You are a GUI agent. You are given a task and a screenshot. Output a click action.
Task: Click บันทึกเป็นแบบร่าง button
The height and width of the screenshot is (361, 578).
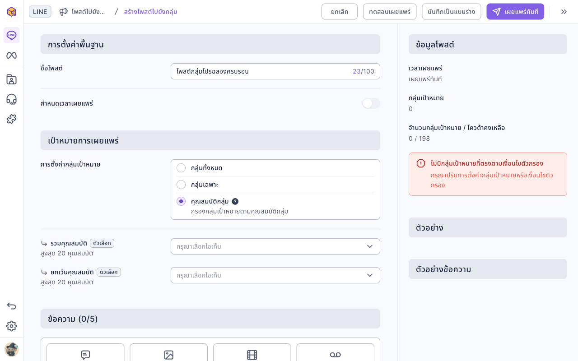click(x=452, y=12)
